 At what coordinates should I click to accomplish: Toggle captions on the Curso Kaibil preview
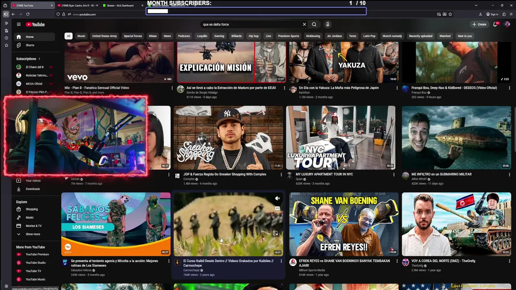[x=277, y=208]
